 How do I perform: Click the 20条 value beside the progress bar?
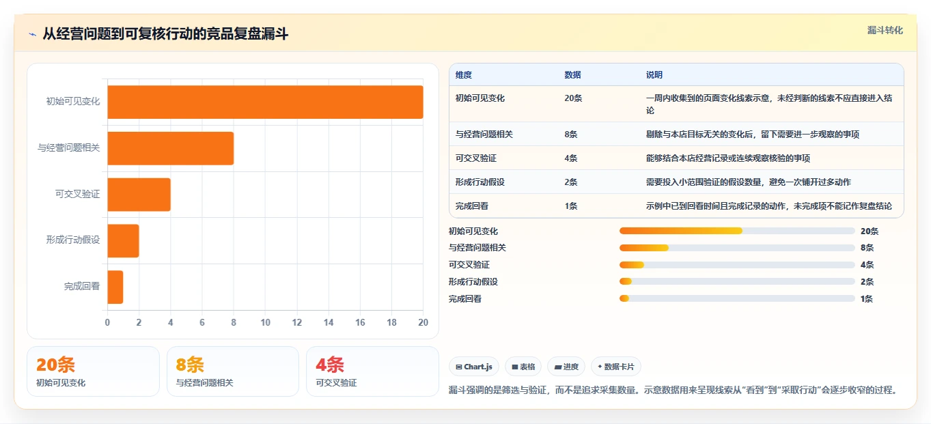point(870,231)
